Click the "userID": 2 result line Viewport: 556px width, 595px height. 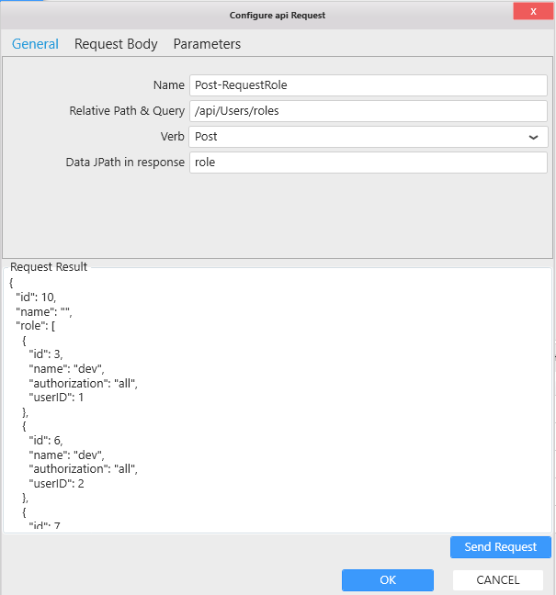pos(59,483)
